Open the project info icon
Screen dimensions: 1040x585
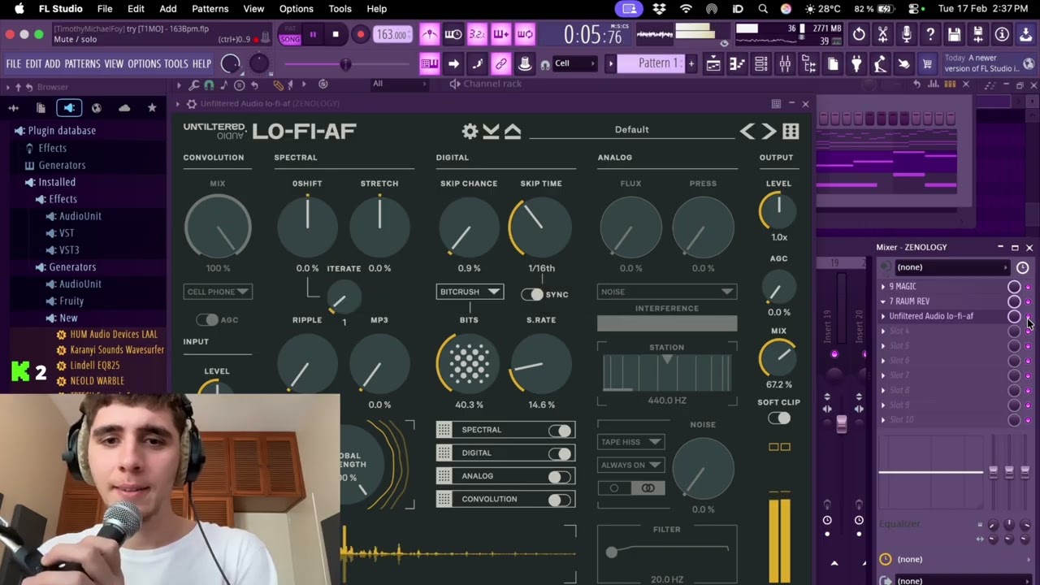pyautogui.click(x=1002, y=35)
